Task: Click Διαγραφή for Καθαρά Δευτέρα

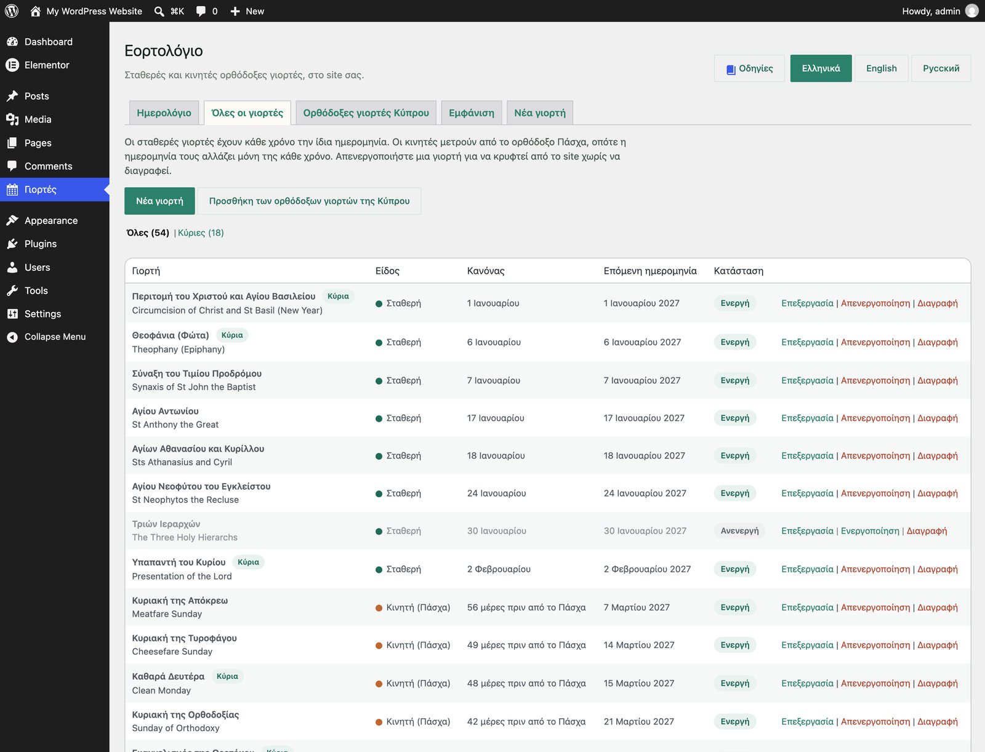Action: (x=938, y=683)
